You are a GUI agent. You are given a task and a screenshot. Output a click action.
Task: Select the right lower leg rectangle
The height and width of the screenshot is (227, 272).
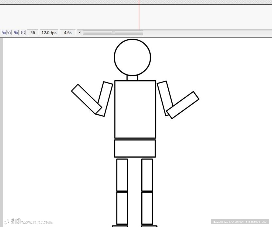(x=147, y=208)
